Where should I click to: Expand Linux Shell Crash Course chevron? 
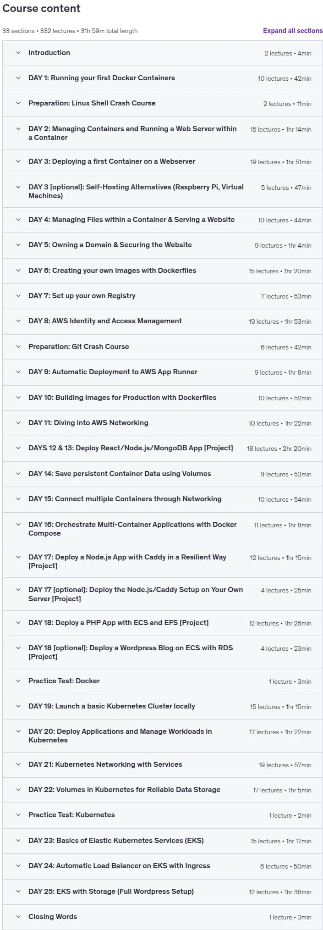tap(18, 103)
